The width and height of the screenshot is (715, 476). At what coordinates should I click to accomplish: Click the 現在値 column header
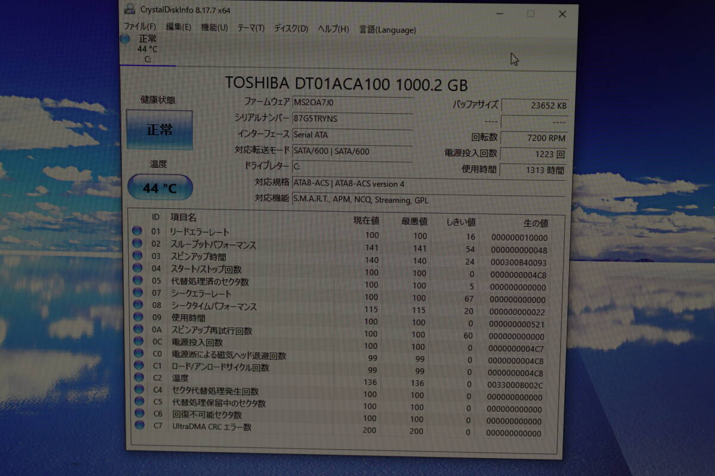(x=366, y=220)
